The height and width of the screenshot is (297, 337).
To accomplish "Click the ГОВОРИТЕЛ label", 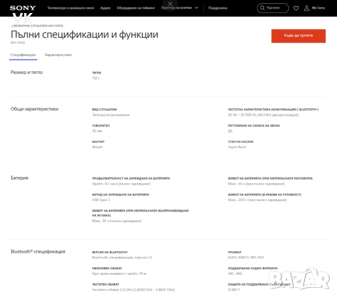I will (101, 126).
